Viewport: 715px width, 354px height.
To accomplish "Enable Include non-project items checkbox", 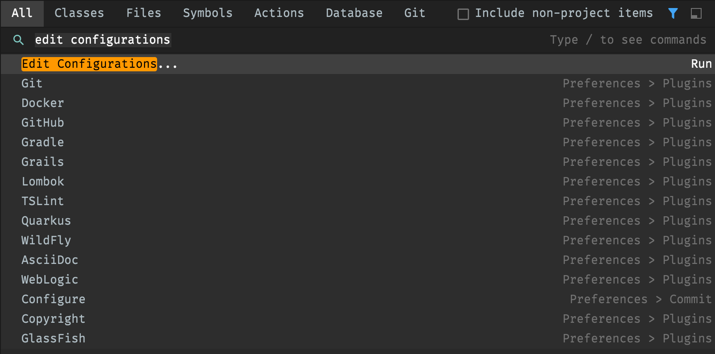I will (463, 14).
